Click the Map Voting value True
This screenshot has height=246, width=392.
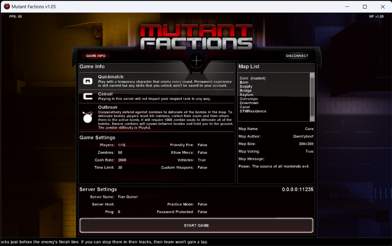coord(310,151)
